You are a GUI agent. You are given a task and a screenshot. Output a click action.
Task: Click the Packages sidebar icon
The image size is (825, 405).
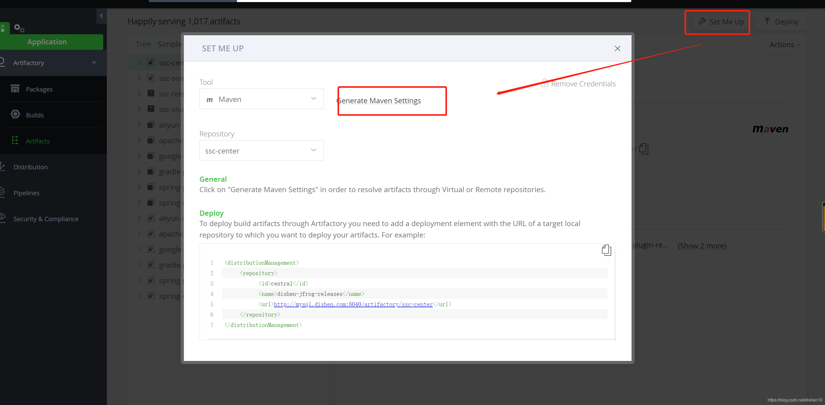point(15,89)
